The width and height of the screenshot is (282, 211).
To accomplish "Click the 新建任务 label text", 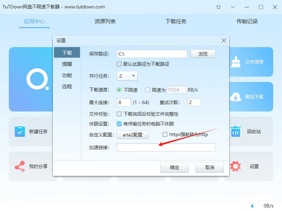I will click(38, 132).
